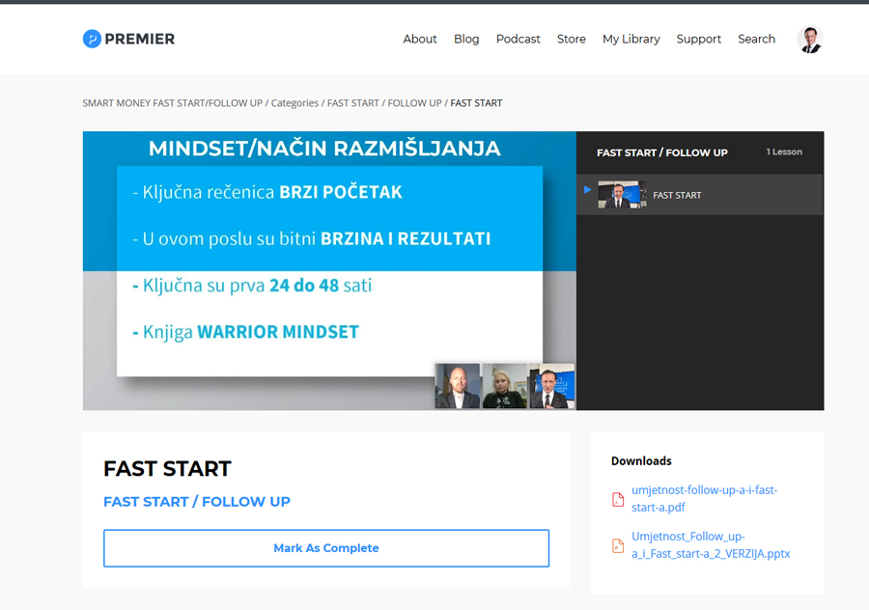
Task: Open My Library
Action: click(x=631, y=40)
